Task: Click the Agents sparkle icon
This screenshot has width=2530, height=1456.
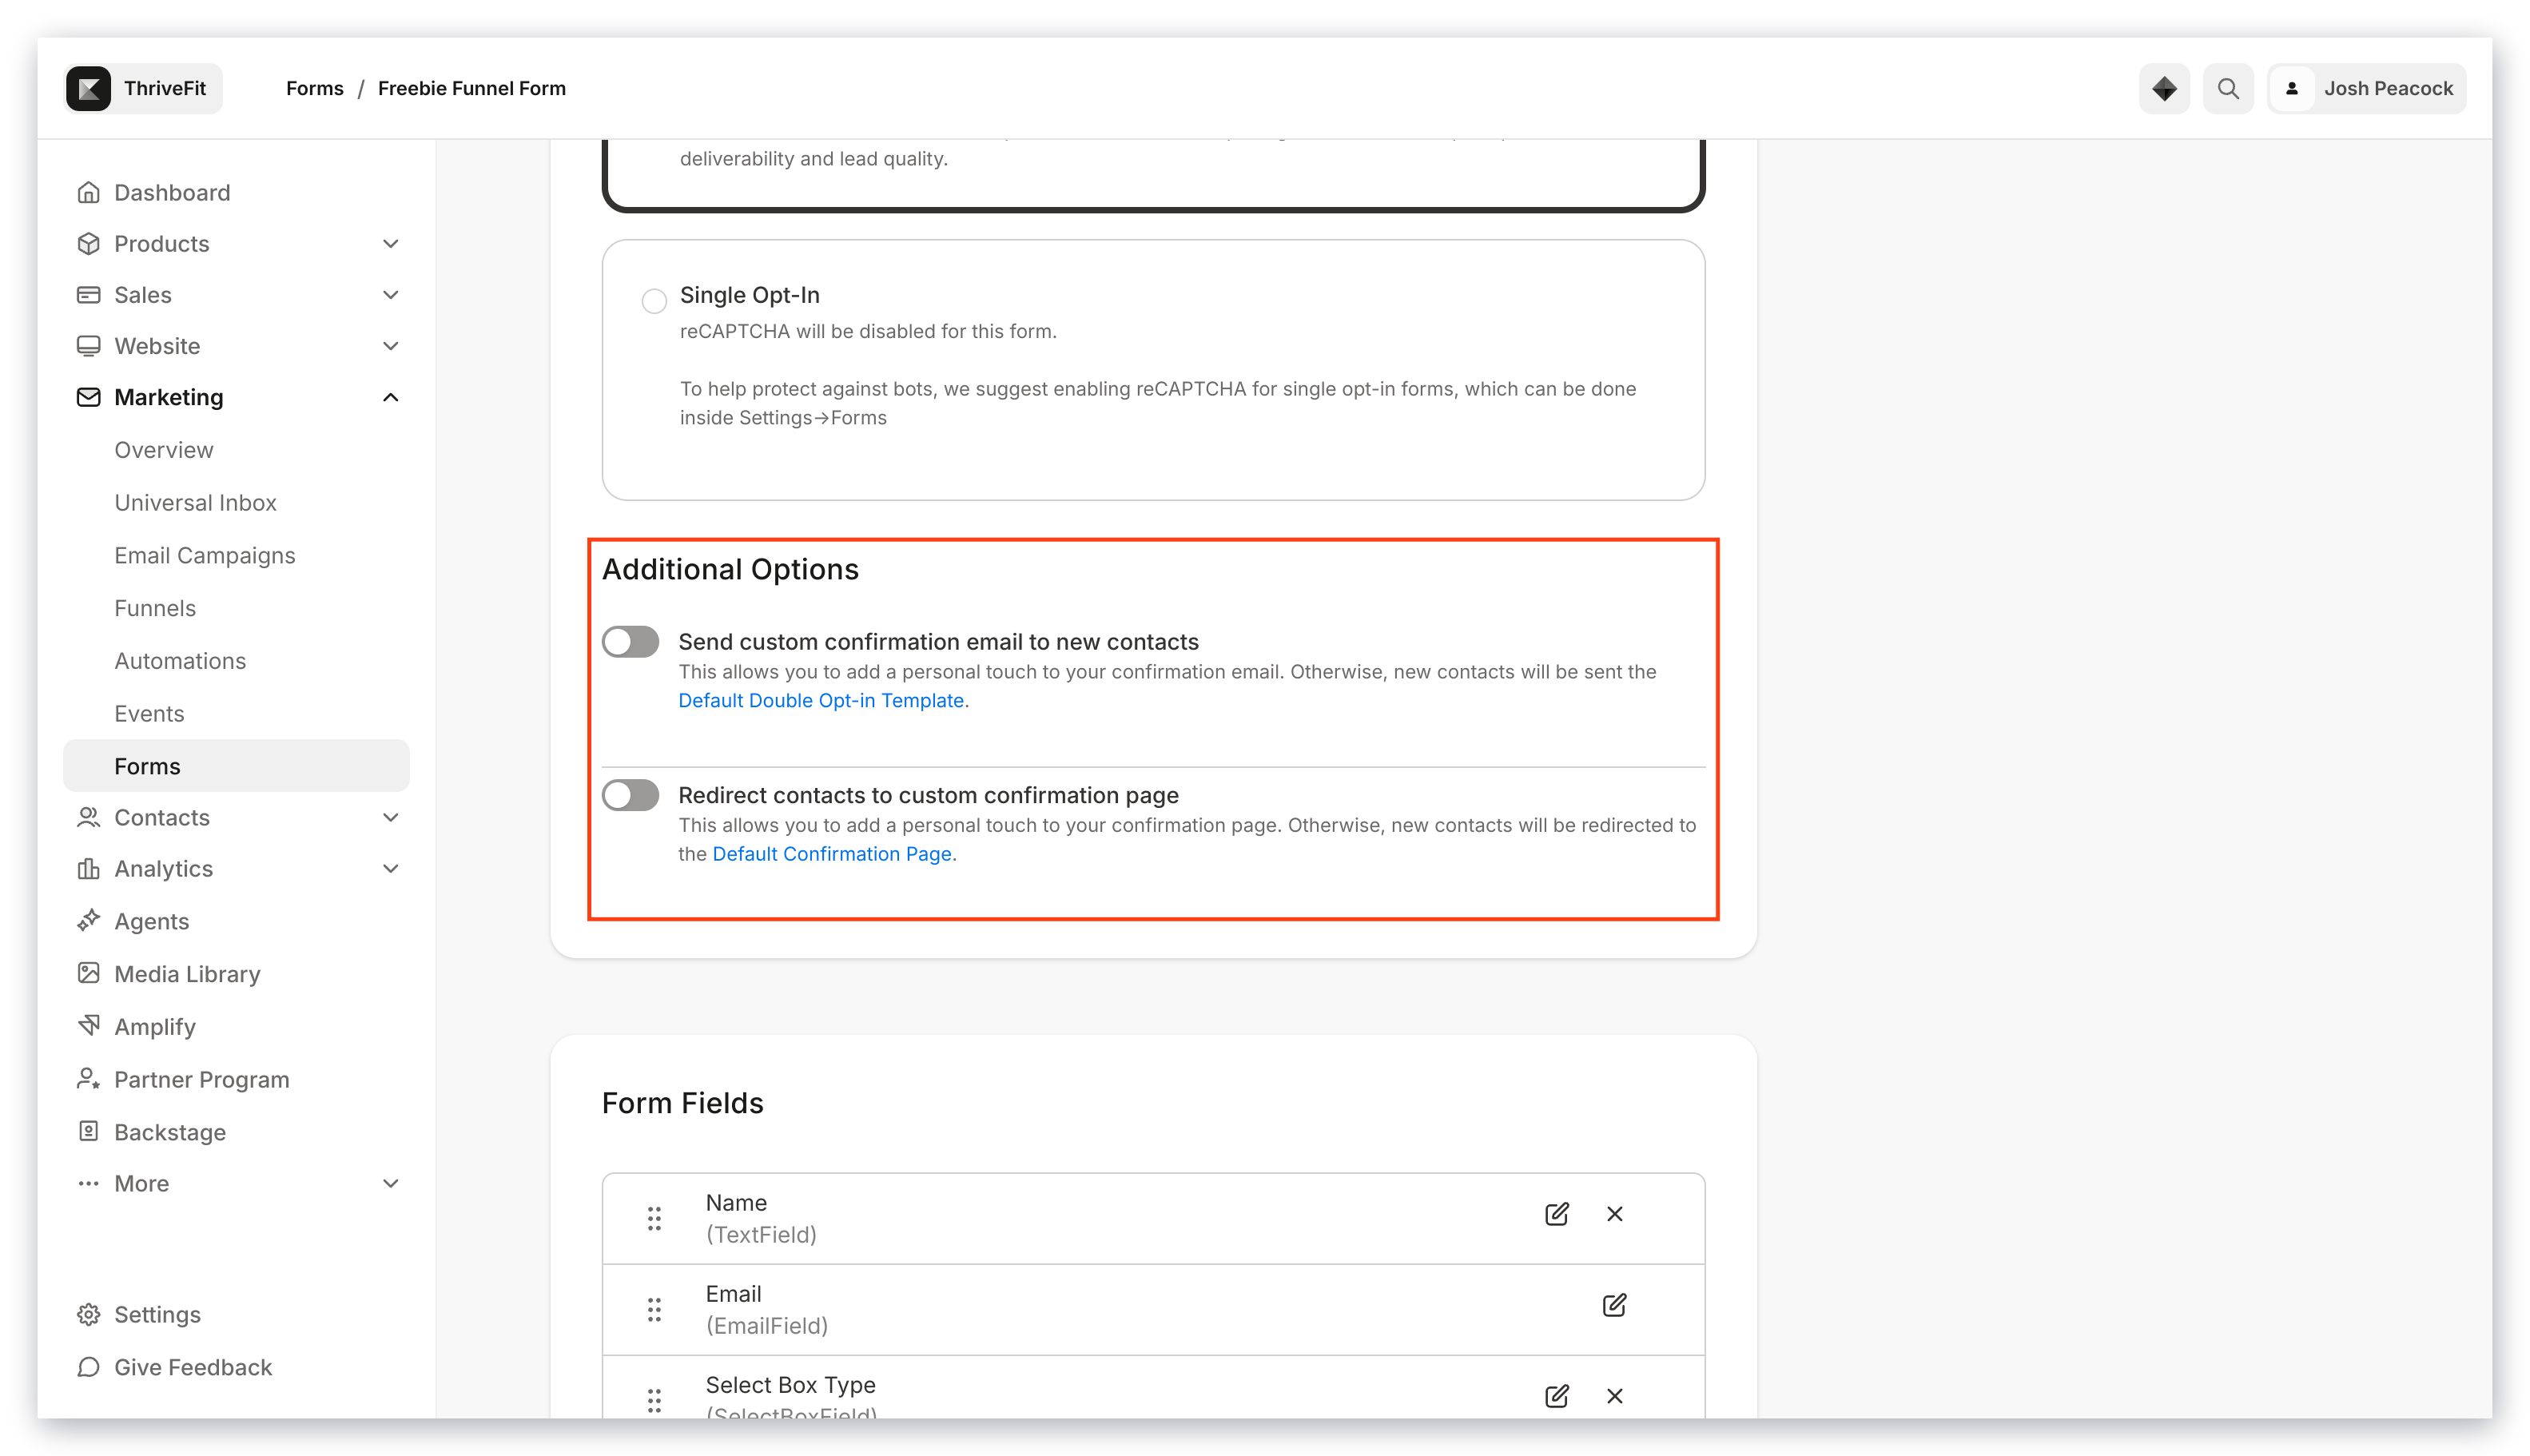Action: (88, 920)
